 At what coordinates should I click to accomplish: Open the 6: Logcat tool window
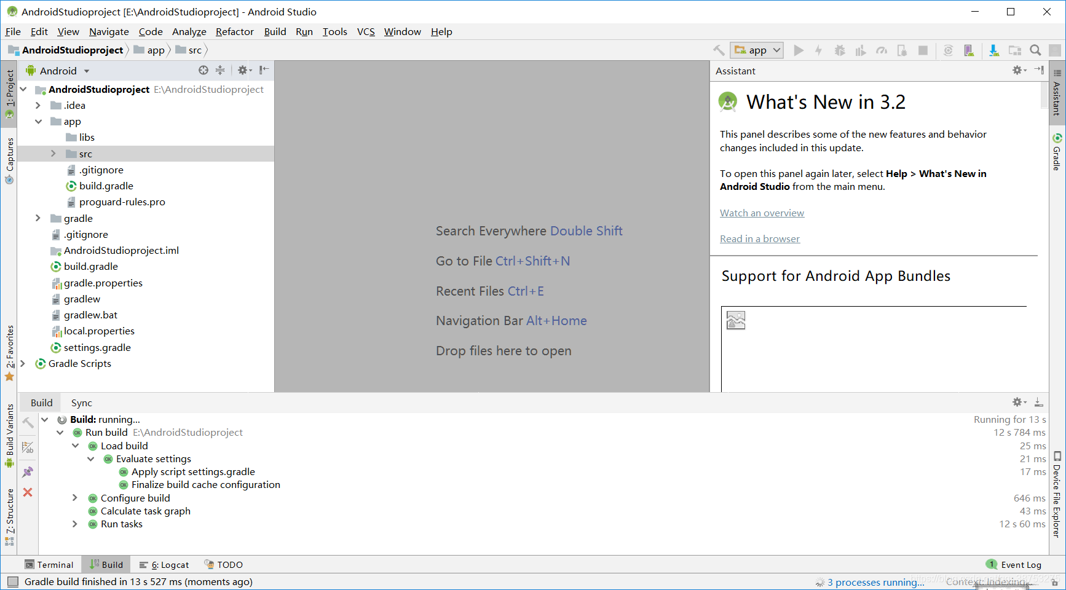click(x=164, y=565)
